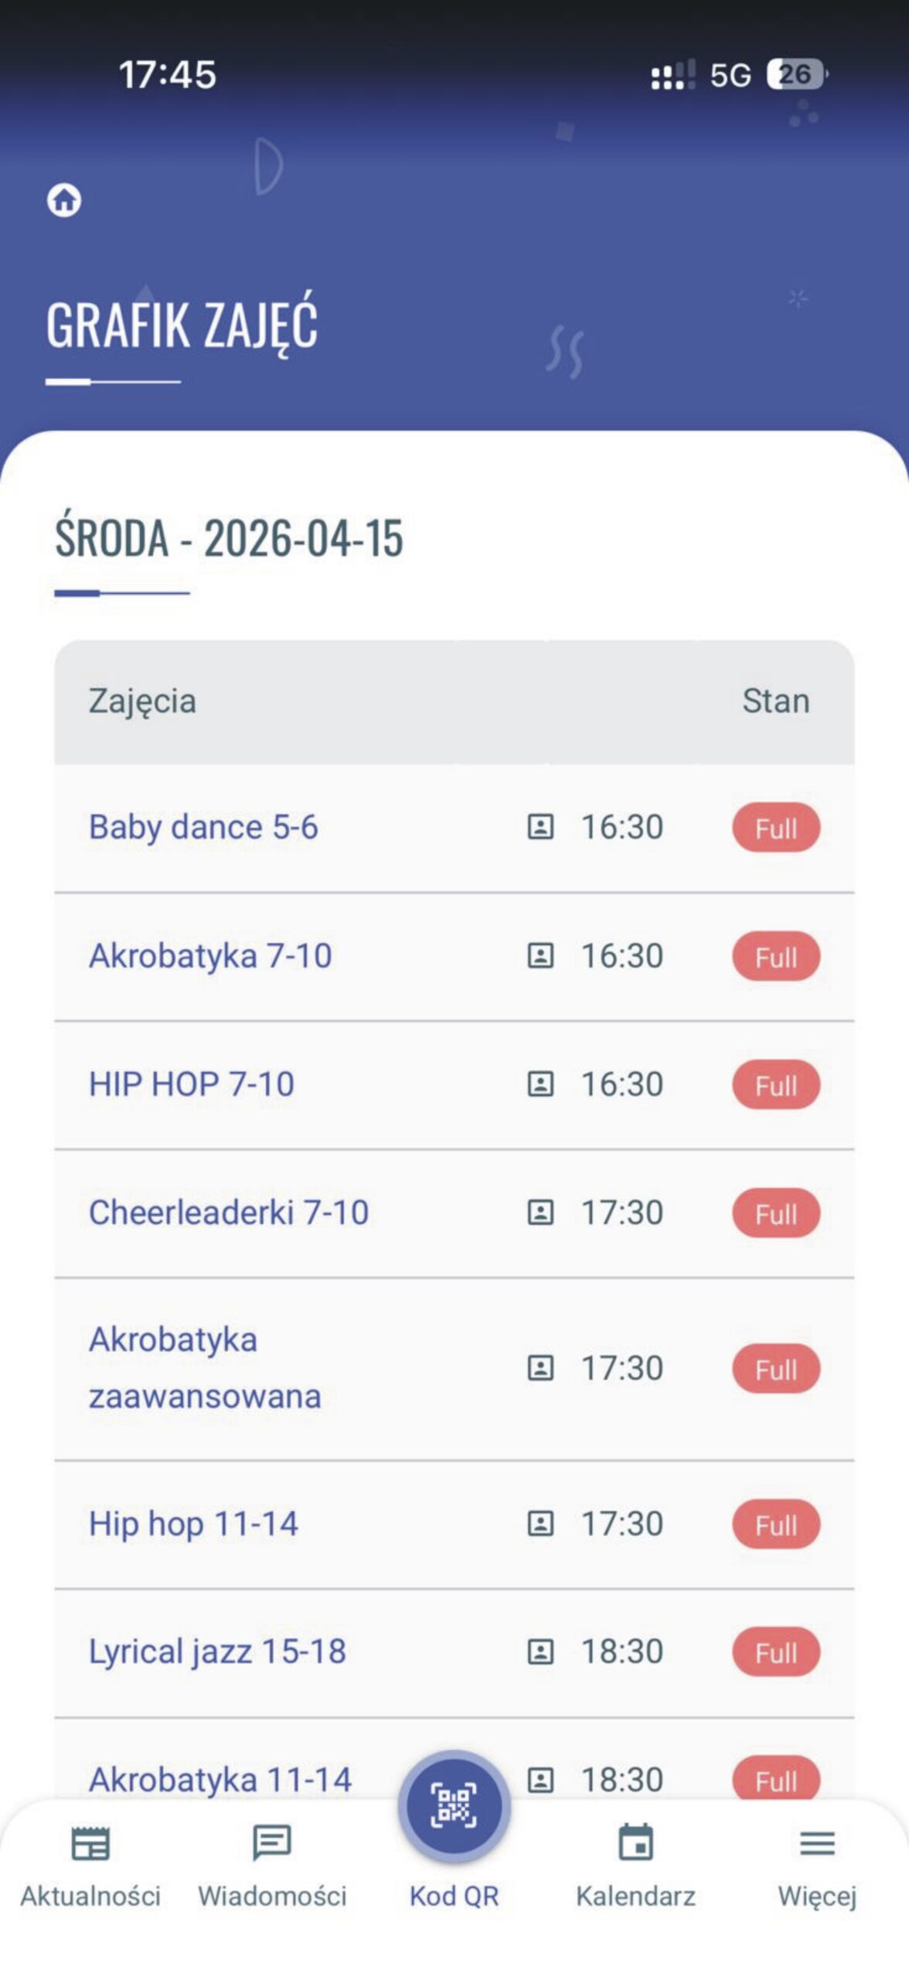This screenshot has height=1980, width=909.
Task: Tap the battery indicator in status bar
Action: click(x=797, y=74)
